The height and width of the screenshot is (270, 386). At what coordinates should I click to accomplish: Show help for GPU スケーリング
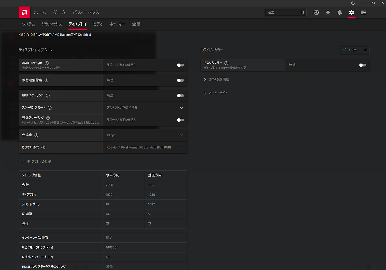[48, 95]
